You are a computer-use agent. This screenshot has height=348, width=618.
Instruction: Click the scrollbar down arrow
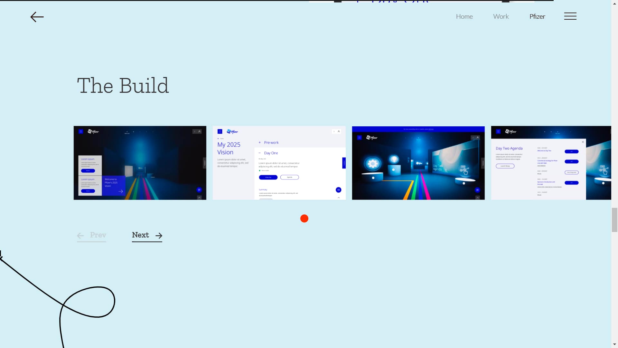coord(614,344)
